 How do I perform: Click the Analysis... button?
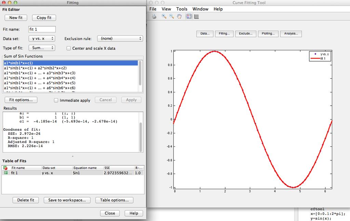pos(291,34)
